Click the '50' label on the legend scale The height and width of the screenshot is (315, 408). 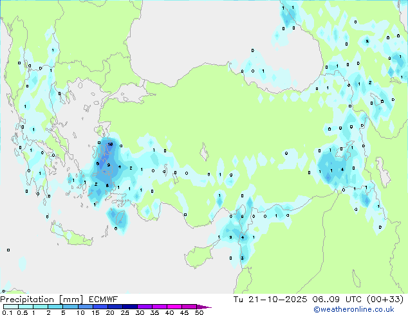coord(199,313)
